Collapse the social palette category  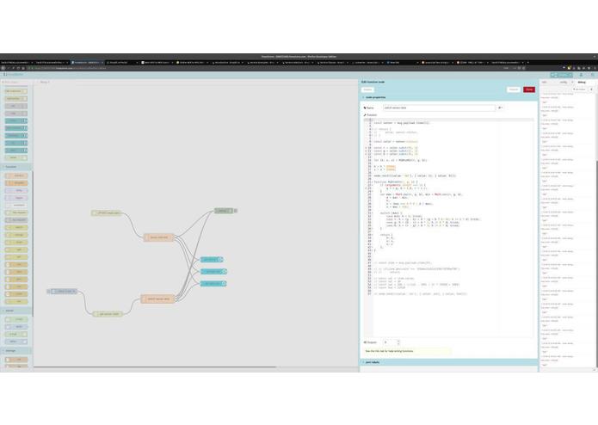(16, 311)
